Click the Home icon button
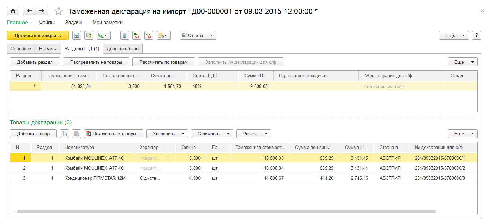Image resolution: width=490 pixels, height=223 pixels. (x=13, y=11)
